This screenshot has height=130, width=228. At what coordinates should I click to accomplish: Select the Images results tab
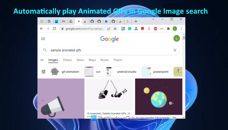tap(53, 60)
